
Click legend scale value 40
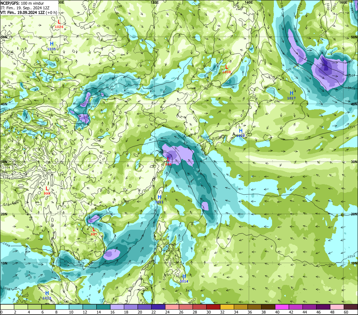click(x=277, y=312)
